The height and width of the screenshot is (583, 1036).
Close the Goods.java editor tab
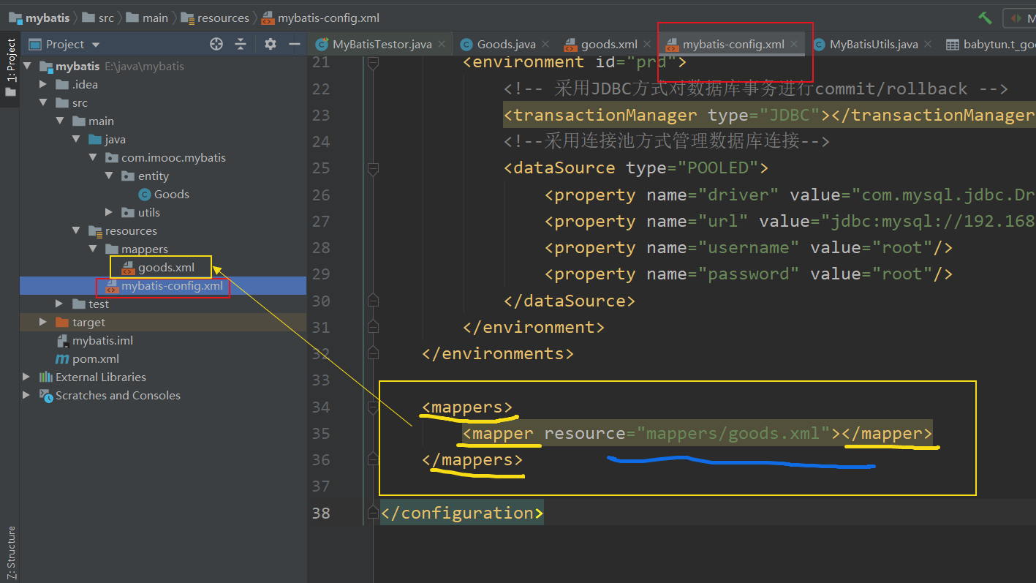click(545, 45)
